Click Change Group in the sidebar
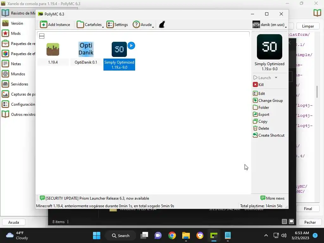The height and width of the screenshot is (243, 324). (268, 101)
